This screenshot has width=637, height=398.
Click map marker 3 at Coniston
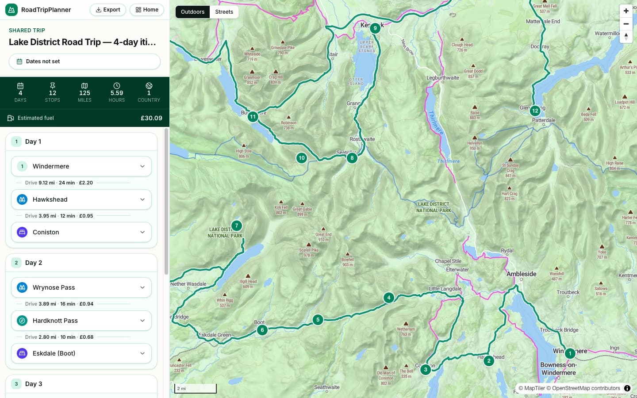pyautogui.click(x=426, y=369)
